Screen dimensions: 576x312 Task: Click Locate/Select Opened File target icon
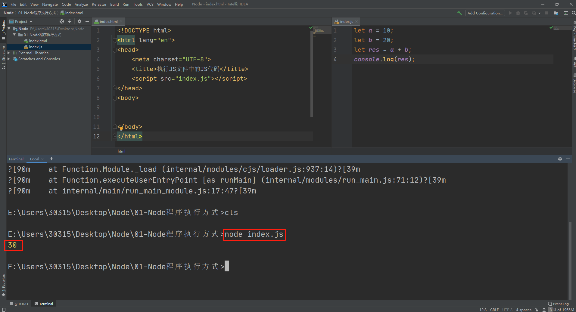tap(62, 21)
